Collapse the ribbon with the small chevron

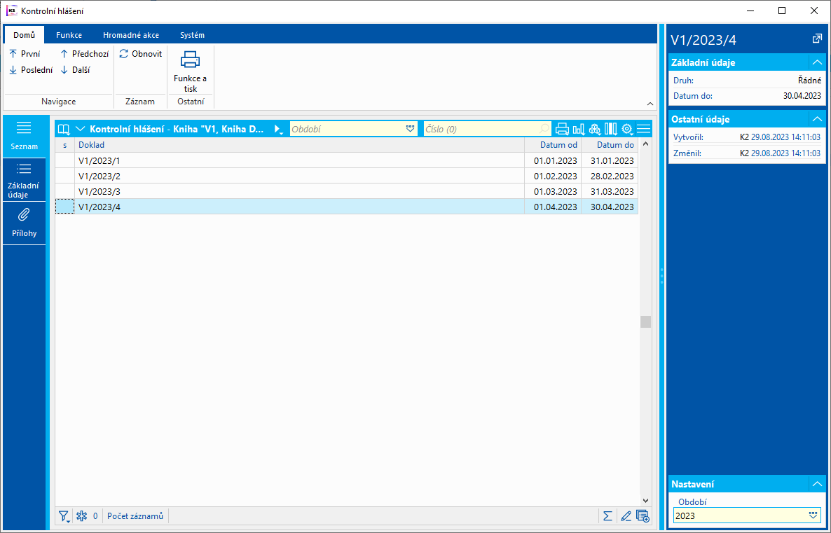650,104
